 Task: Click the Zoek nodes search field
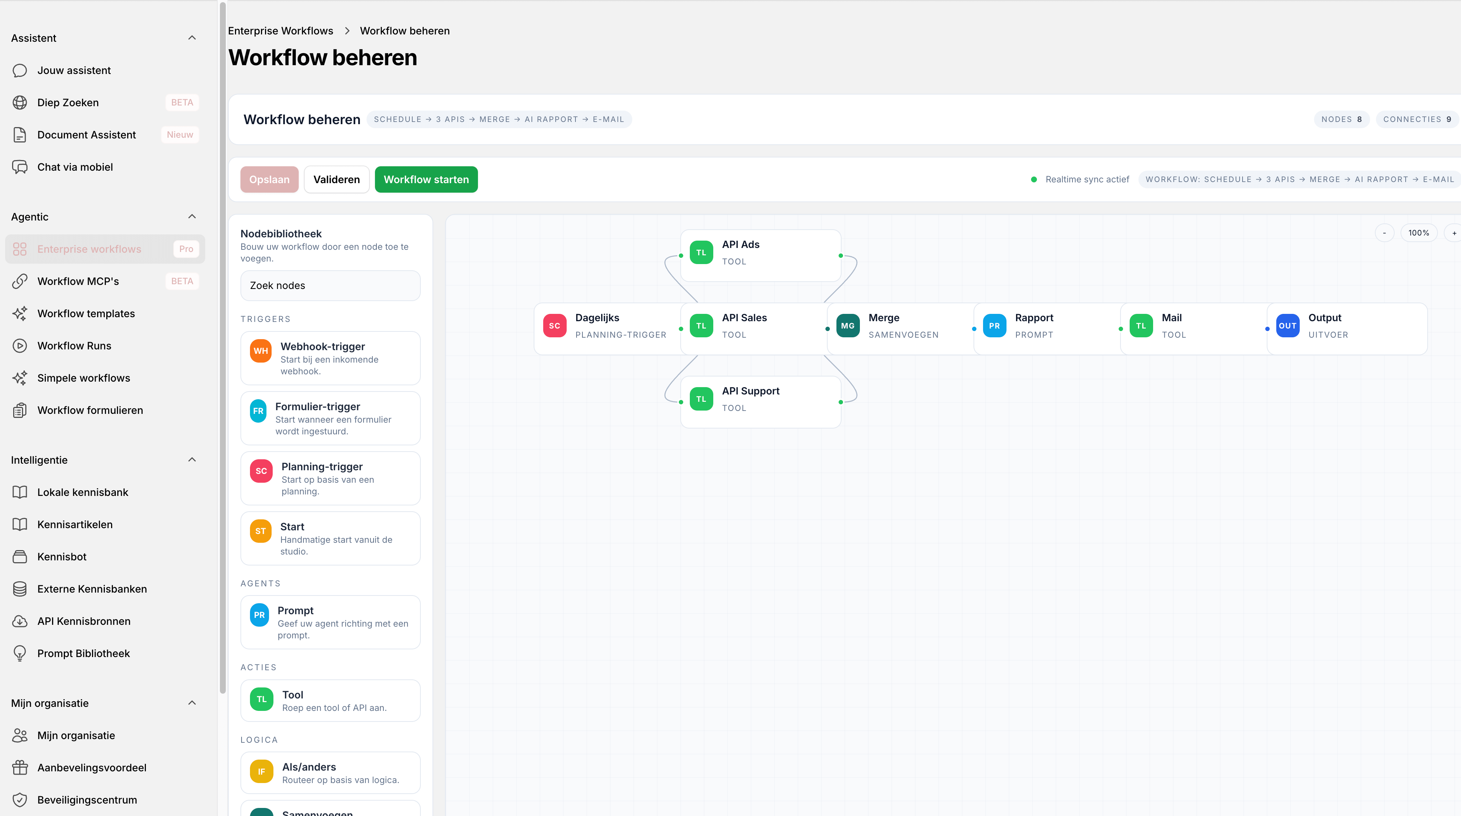(330, 286)
